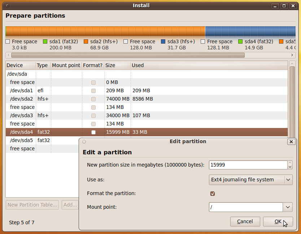Image resolution: width=301 pixels, height=234 pixels.
Task: Click the 128.1 MB Free space legend swatch
Action: point(203,41)
